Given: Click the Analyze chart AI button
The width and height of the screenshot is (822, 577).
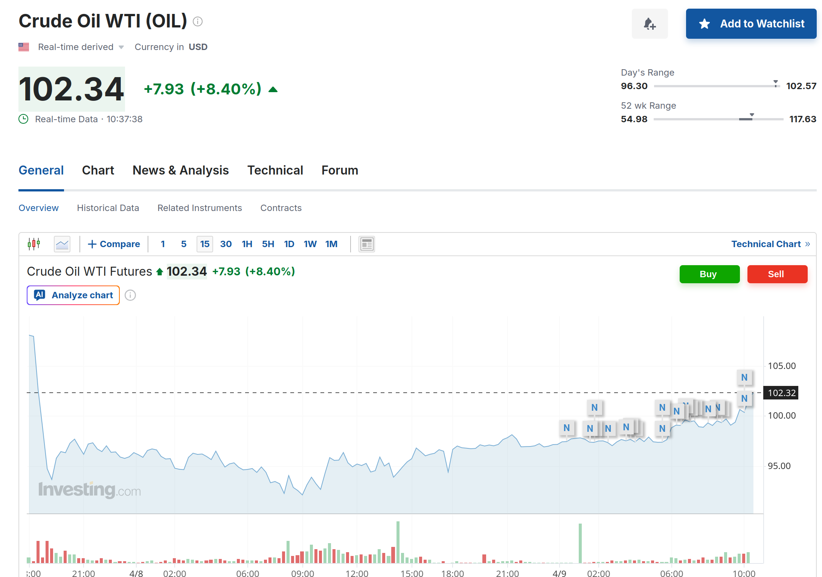Looking at the screenshot, I should (73, 295).
